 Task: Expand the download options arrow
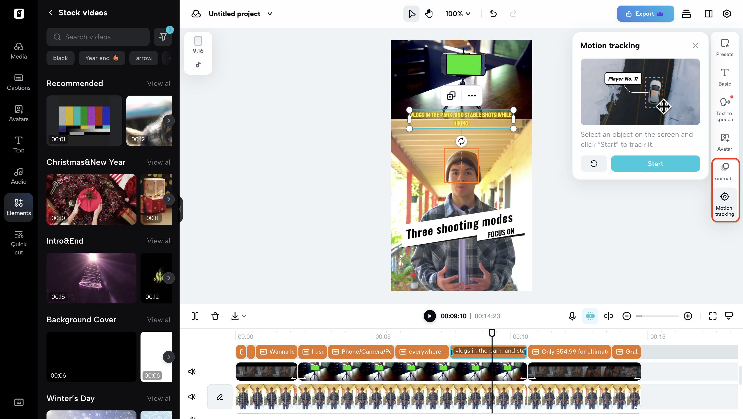click(244, 316)
